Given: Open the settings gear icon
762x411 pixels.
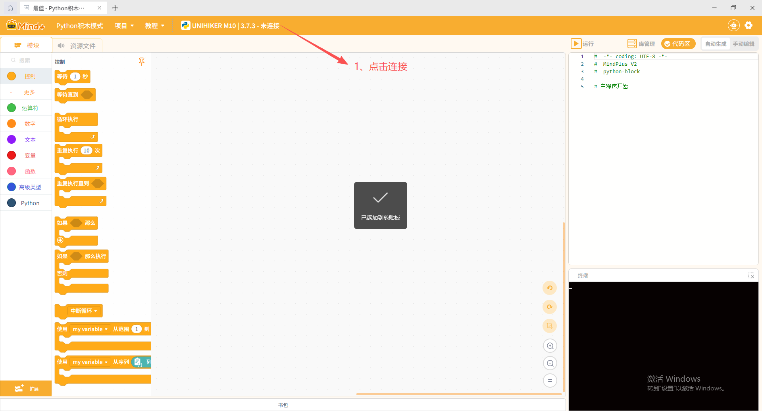Looking at the screenshot, I should click(x=749, y=25).
